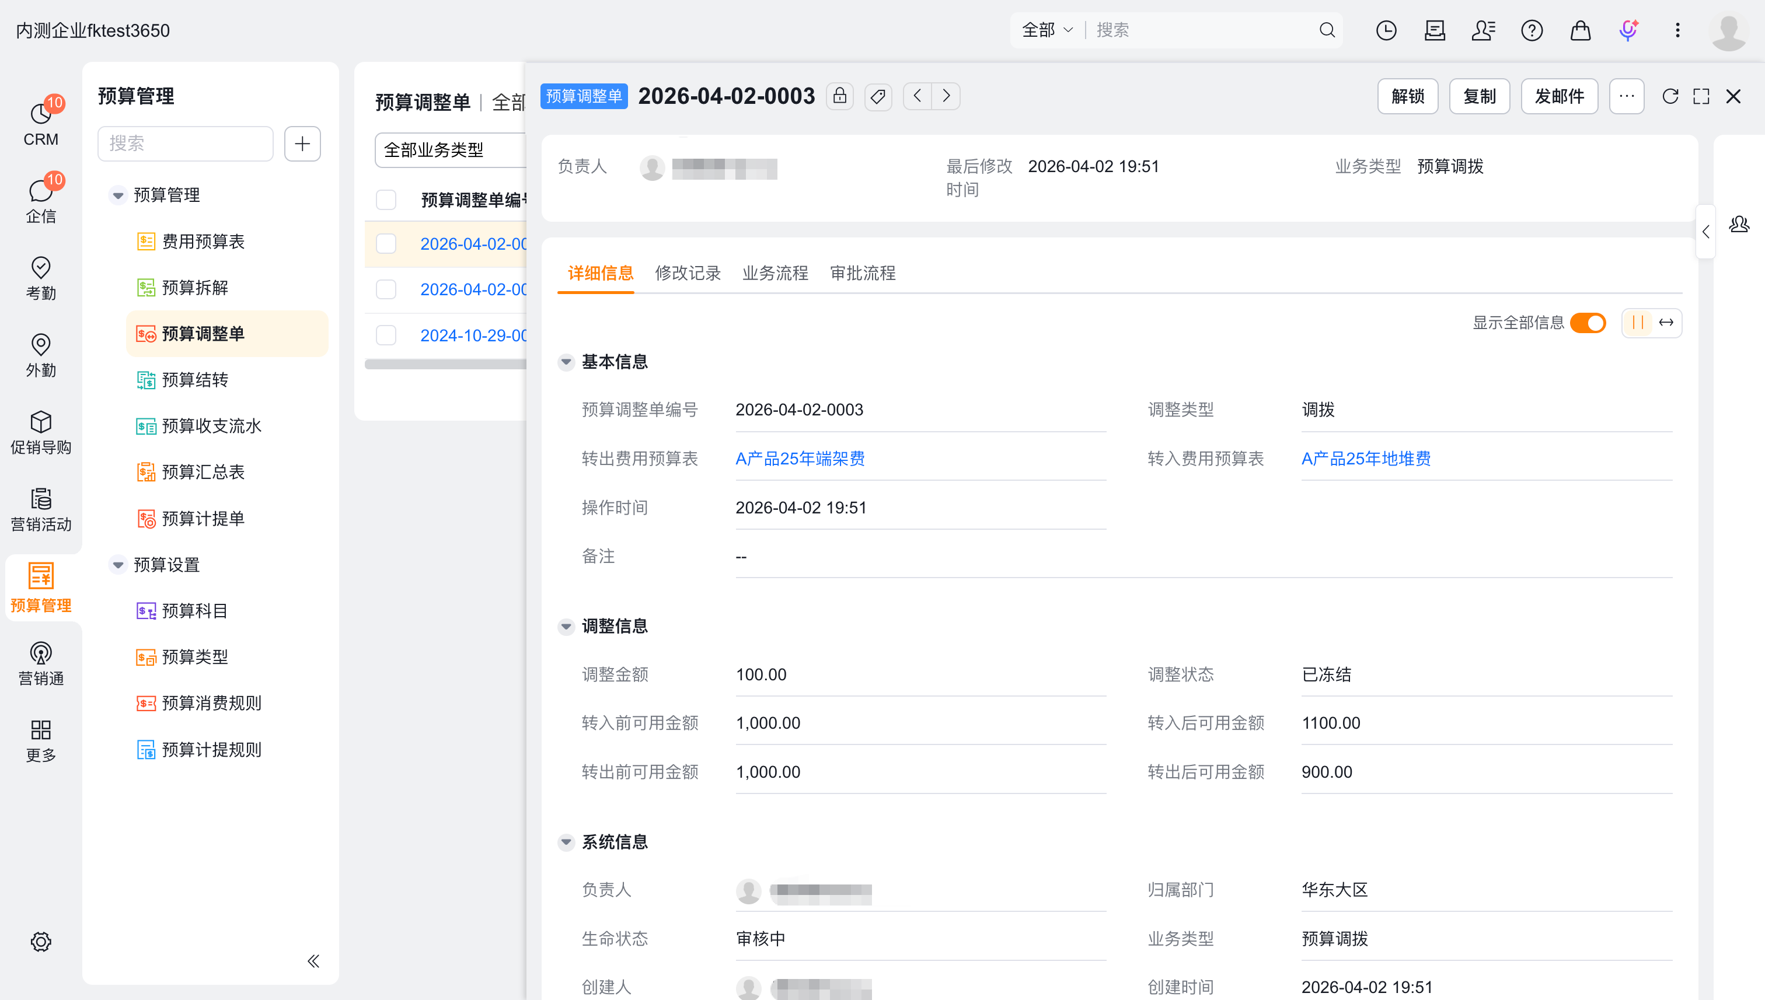Collapse the 基本信息 section

coord(566,361)
